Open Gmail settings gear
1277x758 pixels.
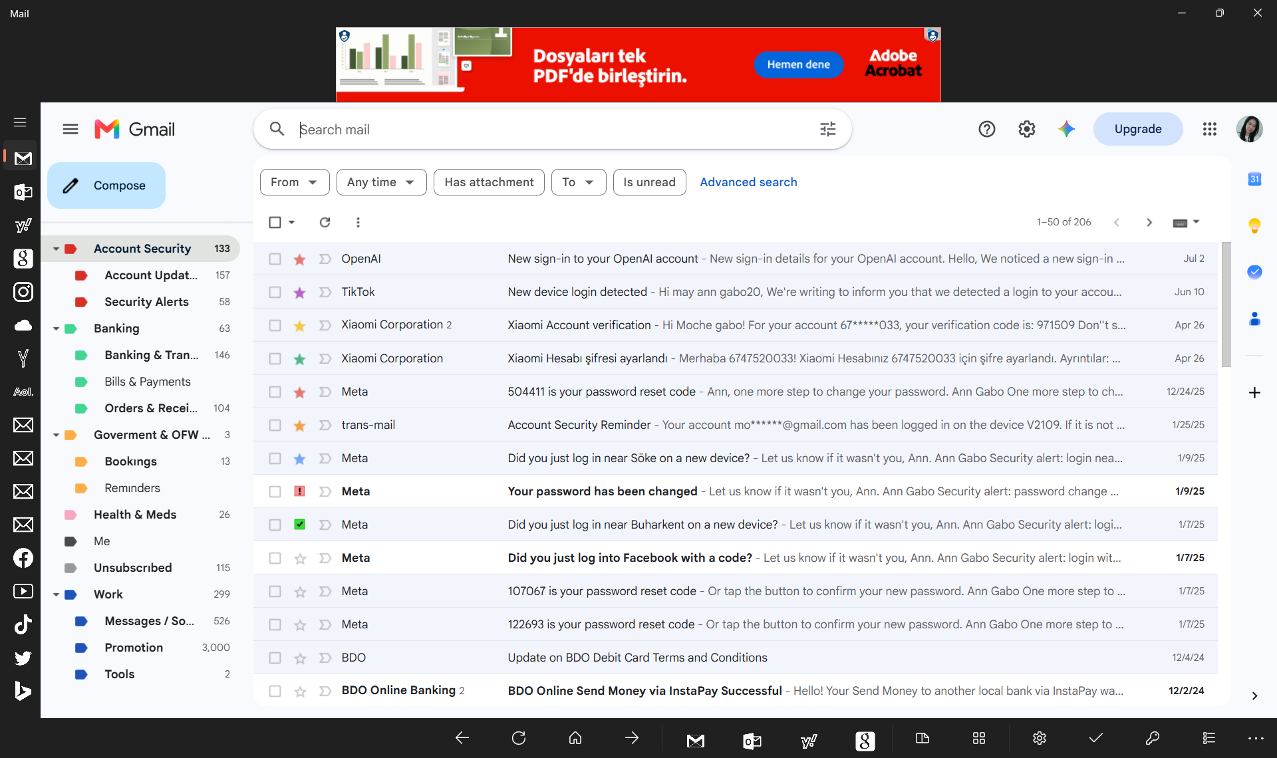click(1027, 129)
